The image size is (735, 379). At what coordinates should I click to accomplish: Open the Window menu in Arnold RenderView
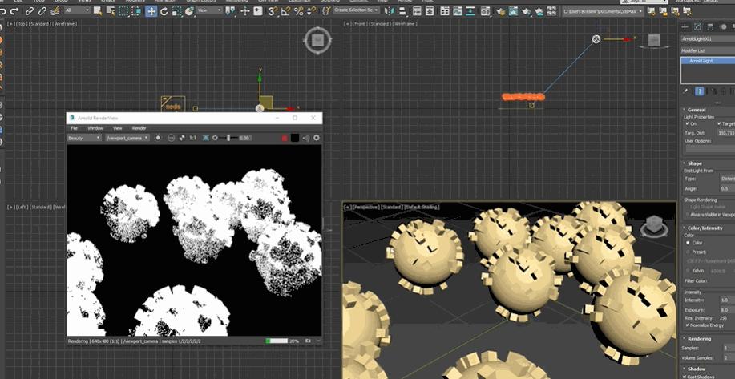[95, 128]
